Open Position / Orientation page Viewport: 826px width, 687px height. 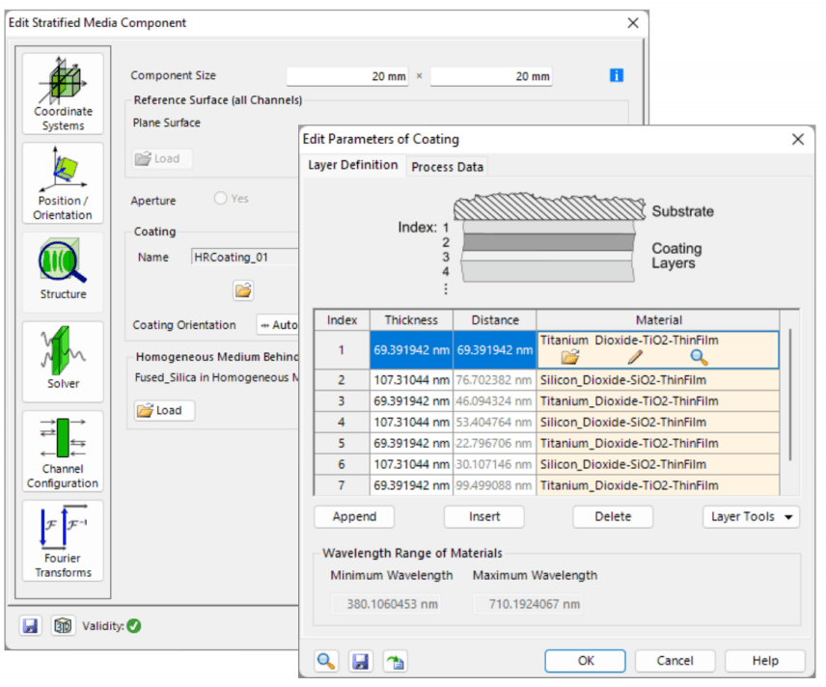click(63, 183)
